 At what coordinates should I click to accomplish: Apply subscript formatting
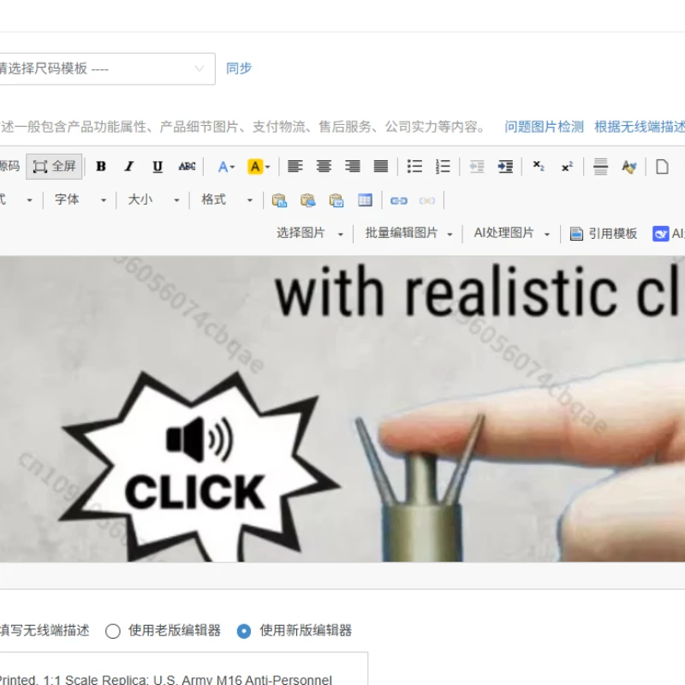pos(539,166)
